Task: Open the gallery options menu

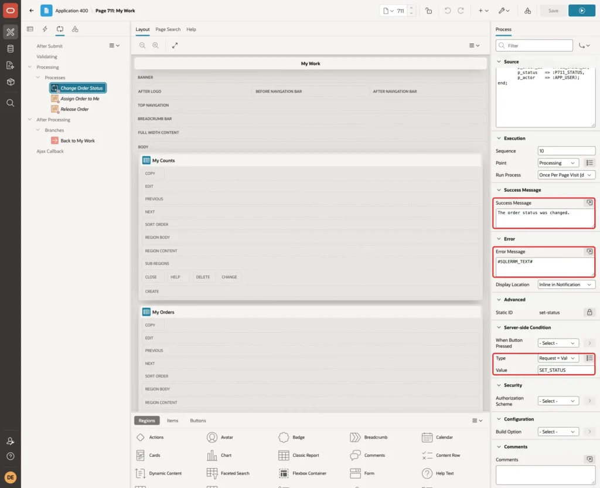Action: (x=477, y=421)
